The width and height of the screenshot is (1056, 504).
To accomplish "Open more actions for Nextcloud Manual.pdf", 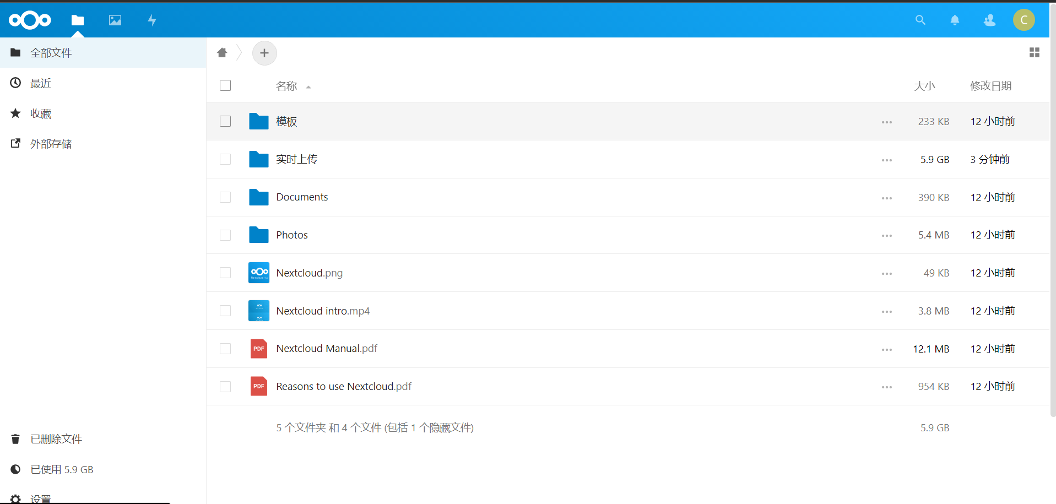I will [886, 350].
